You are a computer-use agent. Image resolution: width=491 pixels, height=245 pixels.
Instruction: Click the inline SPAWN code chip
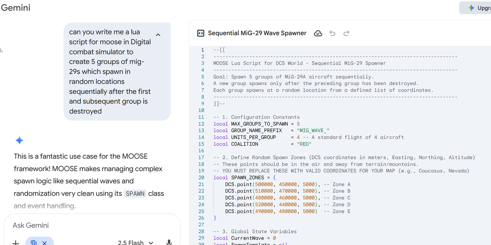(x=135, y=194)
